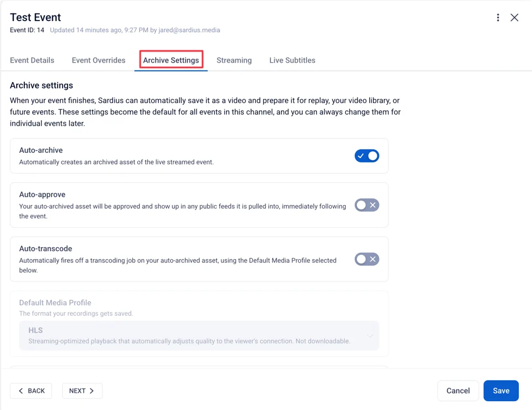This screenshot has width=532, height=410.
Task: Disable the Auto-archive toggle
Action: click(x=367, y=156)
